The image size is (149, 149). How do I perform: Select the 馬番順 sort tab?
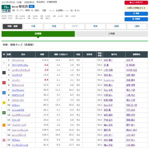click(38, 34)
